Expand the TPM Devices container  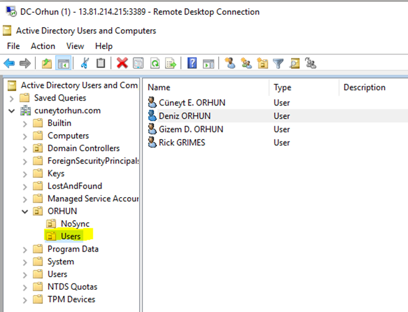(x=25, y=300)
